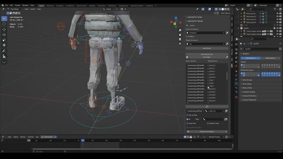Click the Auto Scale button
The width and height of the screenshot is (283, 159).
[207, 48]
